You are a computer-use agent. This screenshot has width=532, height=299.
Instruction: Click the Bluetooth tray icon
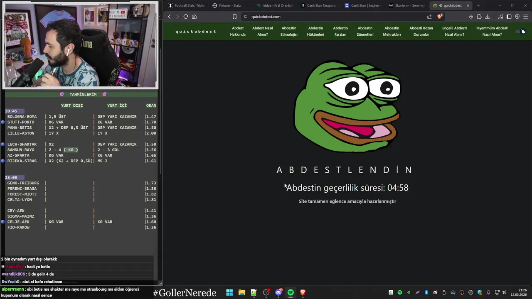coord(426,292)
